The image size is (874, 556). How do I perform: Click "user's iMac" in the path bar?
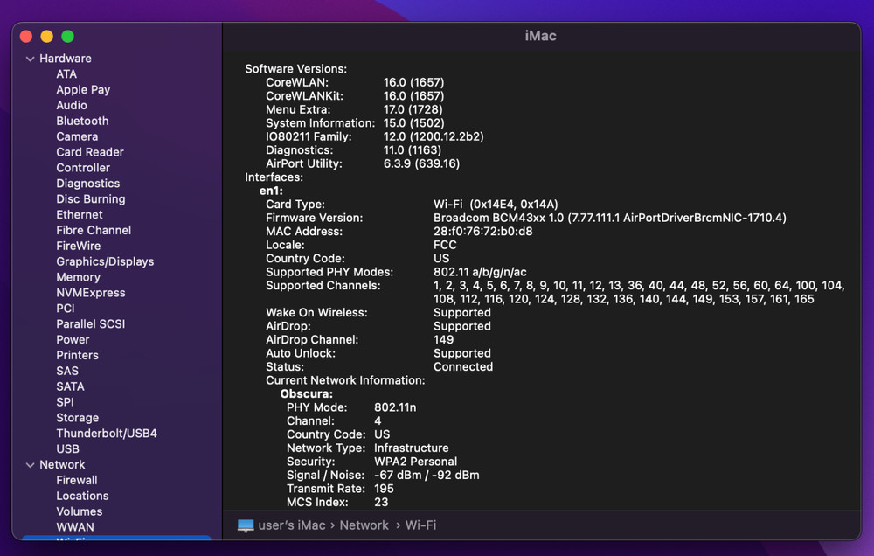(292, 525)
